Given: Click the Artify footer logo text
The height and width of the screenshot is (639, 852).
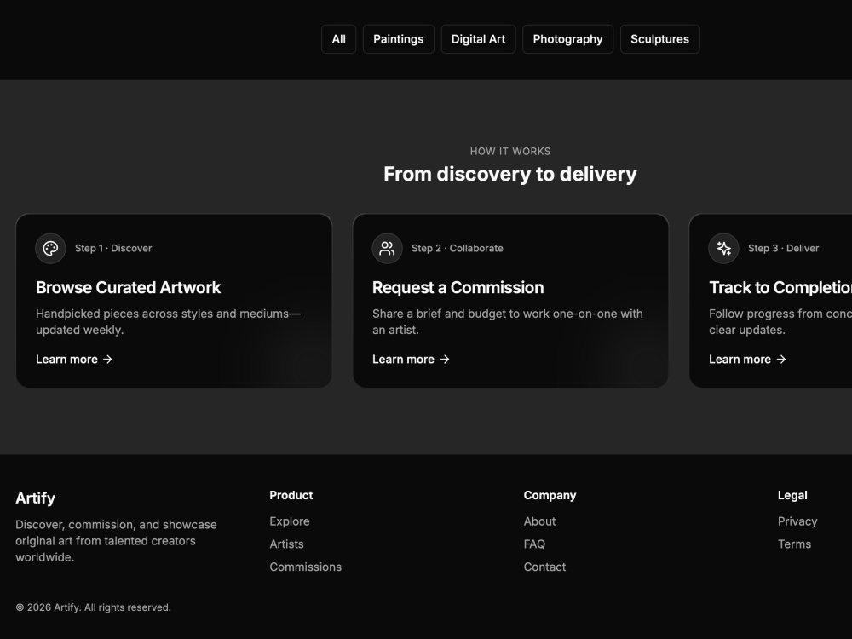Looking at the screenshot, I should 35,498.
